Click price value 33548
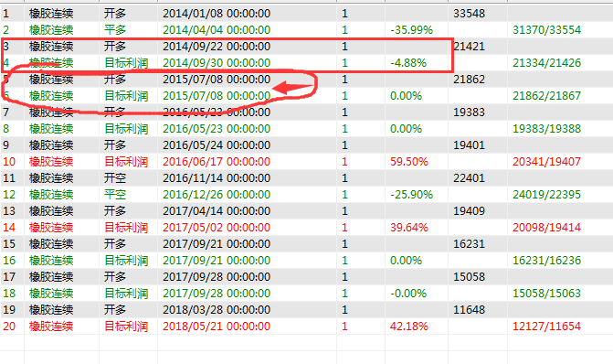 [x=470, y=14]
